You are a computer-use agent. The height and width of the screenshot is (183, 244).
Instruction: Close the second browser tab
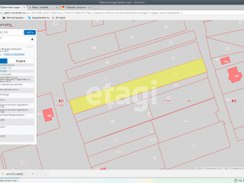[x=57, y=7]
